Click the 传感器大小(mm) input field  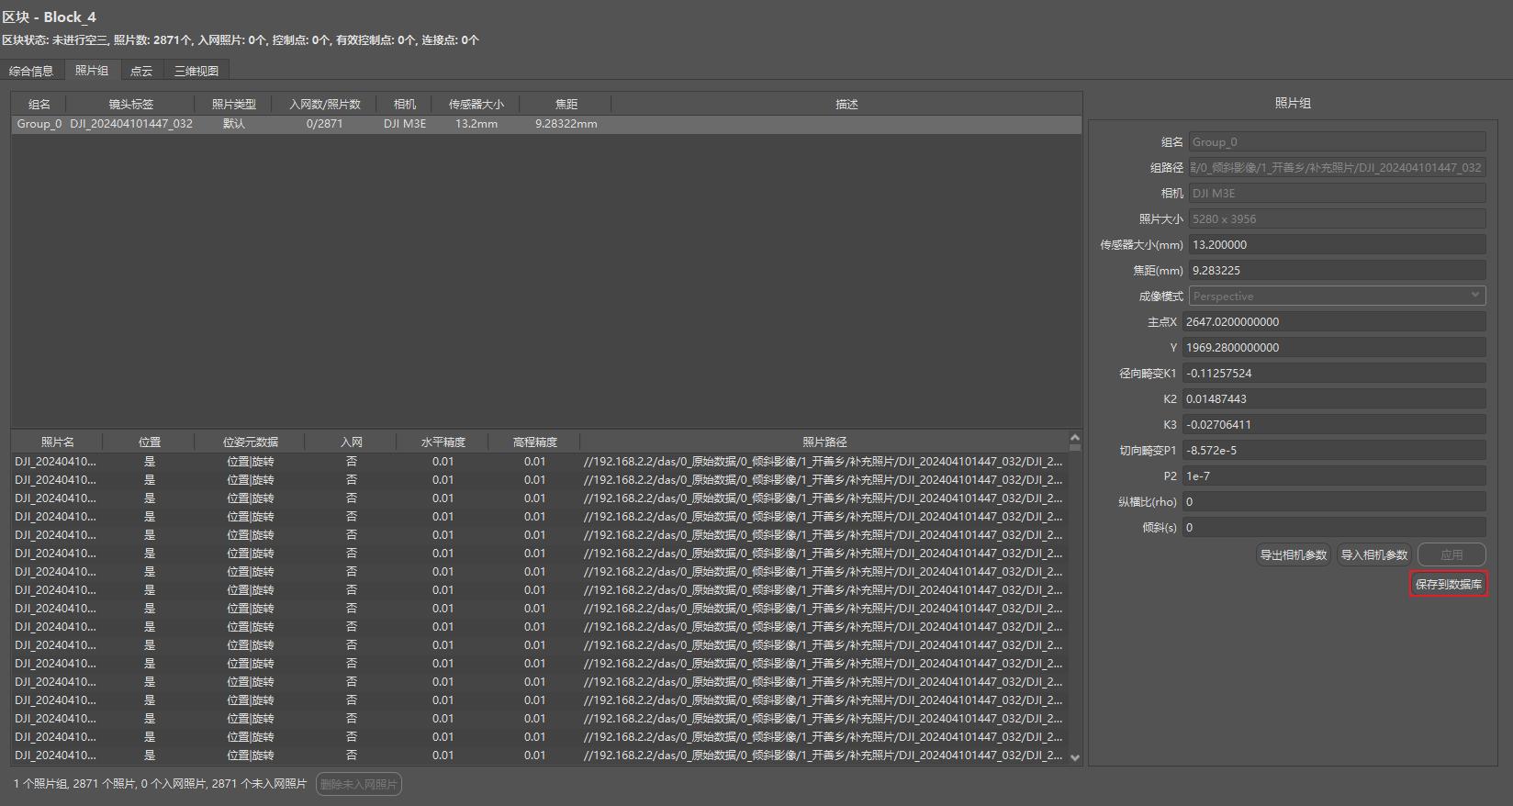pos(1337,244)
